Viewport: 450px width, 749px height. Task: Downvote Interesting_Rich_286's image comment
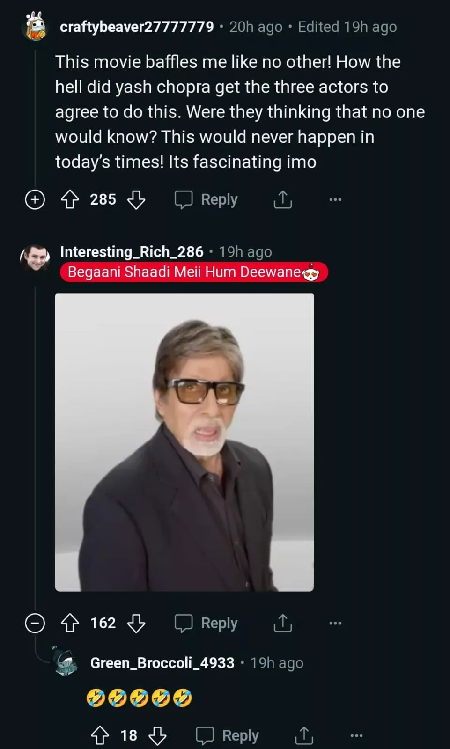click(136, 623)
